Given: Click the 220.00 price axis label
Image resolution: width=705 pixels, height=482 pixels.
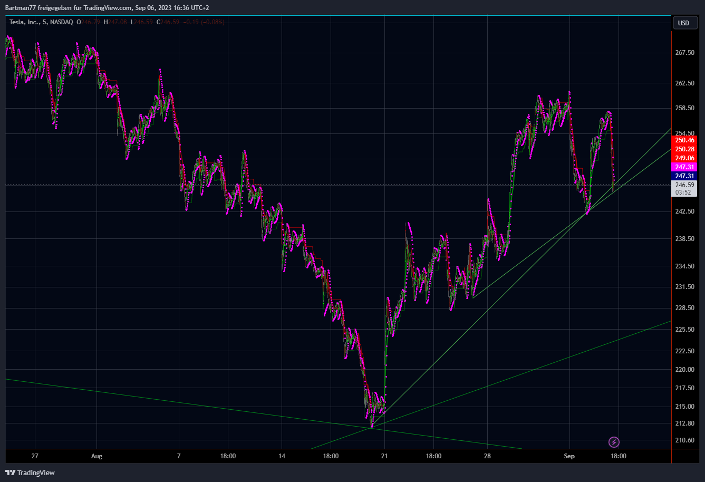Looking at the screenshot, I should pyautogui.click(x=684, y=370).
